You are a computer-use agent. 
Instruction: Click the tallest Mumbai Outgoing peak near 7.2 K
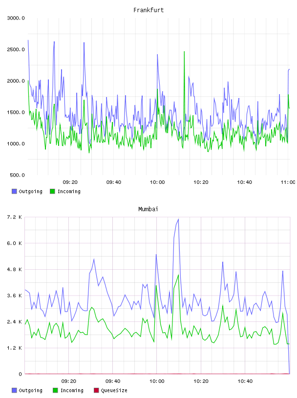pos(178,219)
